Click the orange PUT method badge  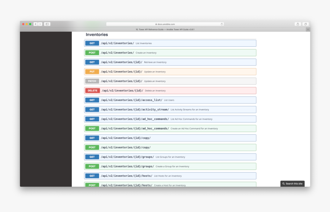[92, 72]
